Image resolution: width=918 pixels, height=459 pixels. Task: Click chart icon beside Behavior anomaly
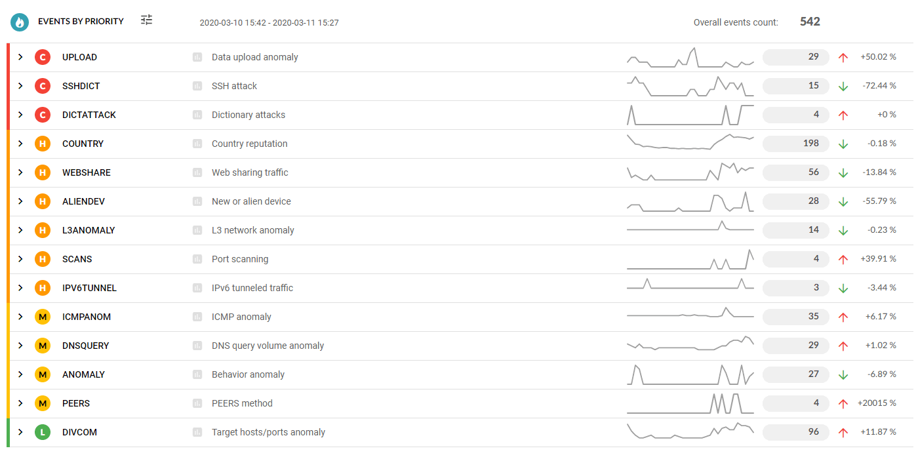point(197,375)
